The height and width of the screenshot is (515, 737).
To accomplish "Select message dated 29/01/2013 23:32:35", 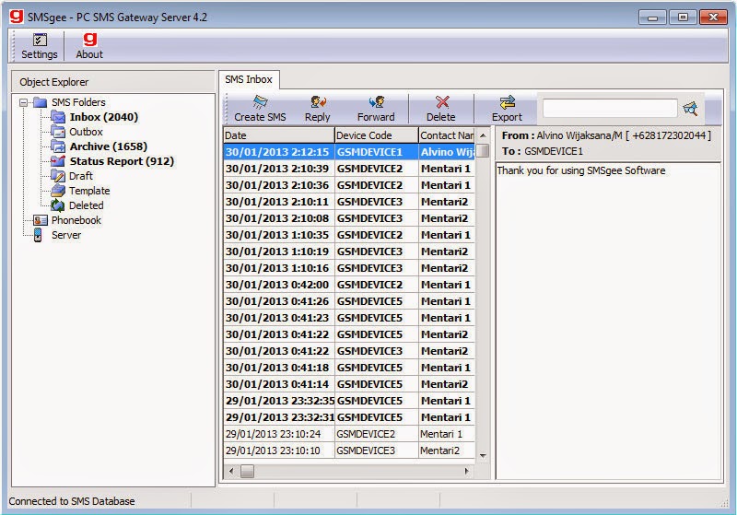I will [x=349, y=401].
